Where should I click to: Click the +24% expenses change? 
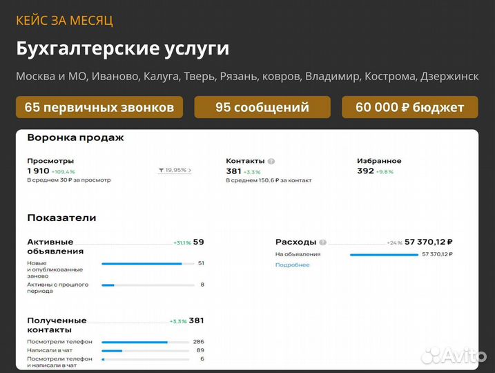pos(394,243)
